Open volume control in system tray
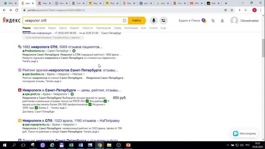The width and height of the screenshot is (265, 149). (242, 145)
